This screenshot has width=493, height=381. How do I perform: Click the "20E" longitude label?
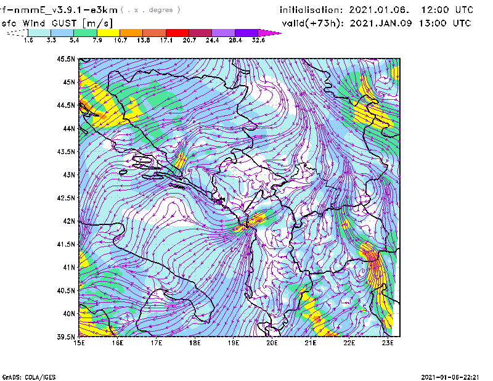tap(272, 343)
